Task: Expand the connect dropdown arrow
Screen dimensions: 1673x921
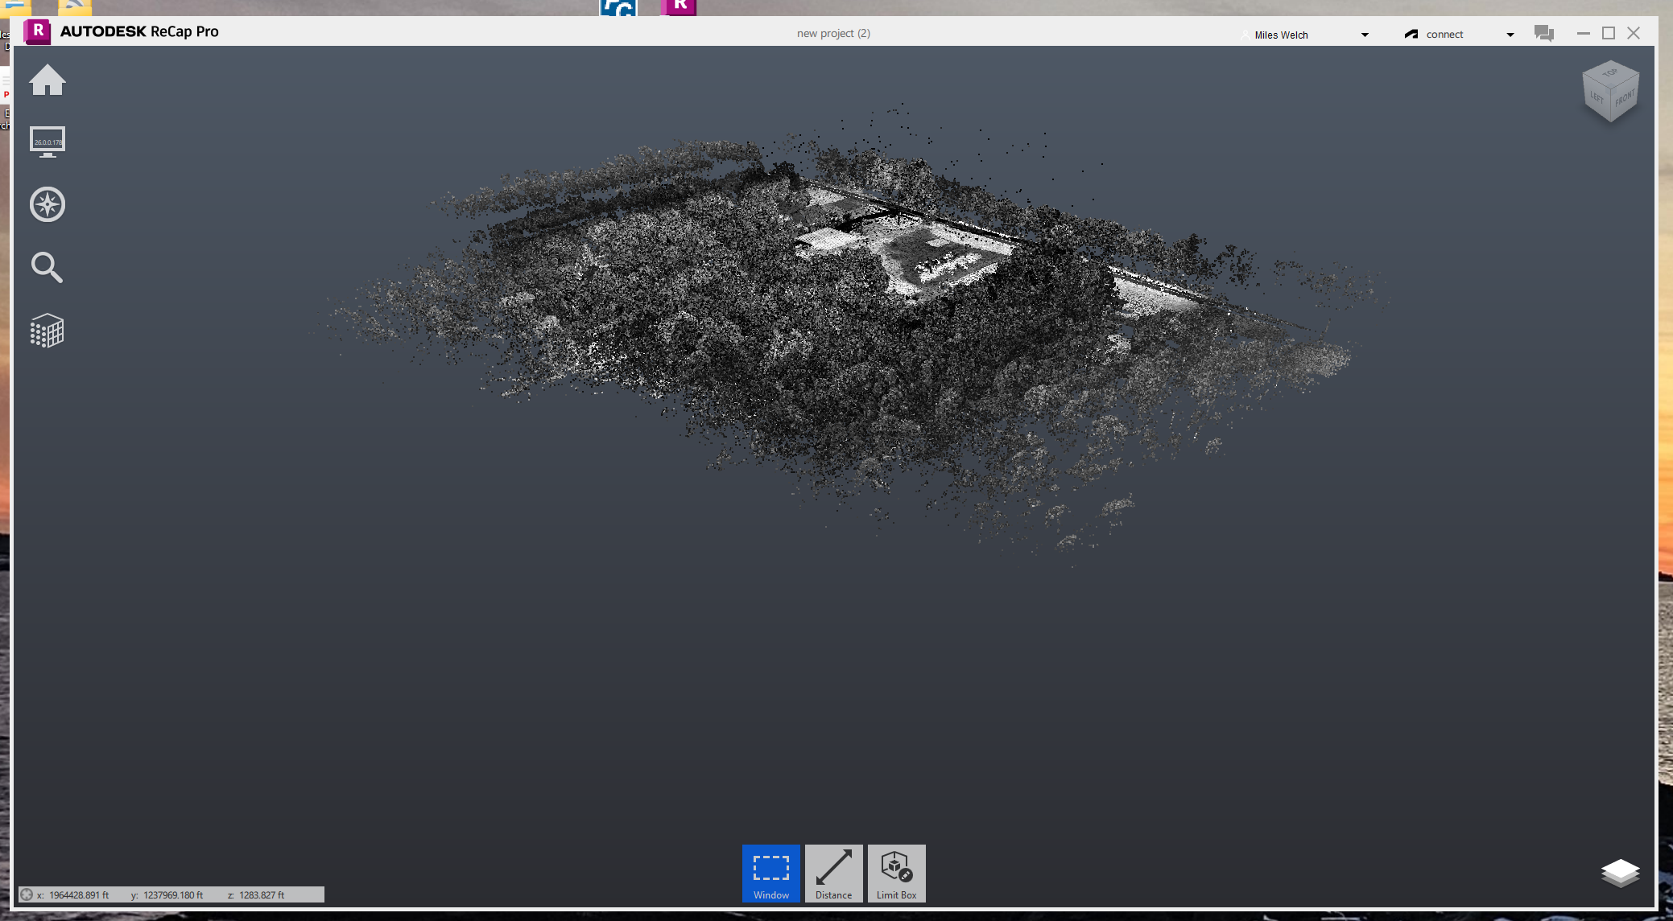Action: [x=1510, y=35]
